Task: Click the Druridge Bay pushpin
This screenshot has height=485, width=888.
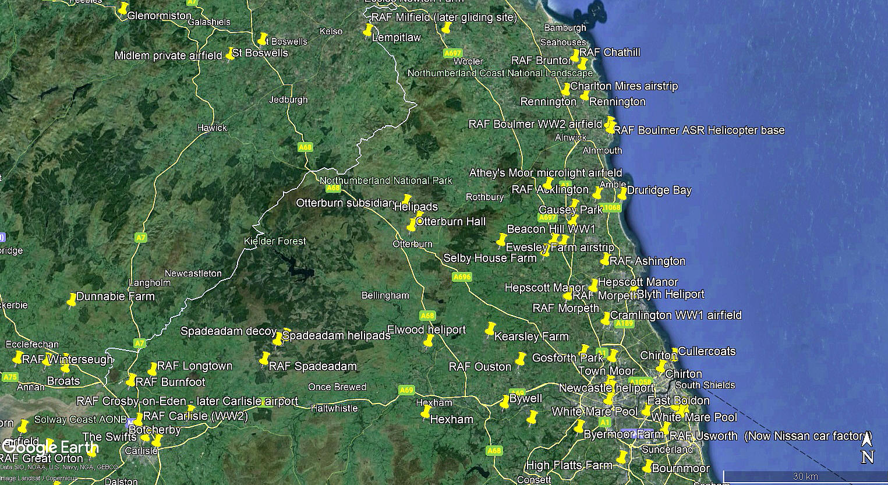Action: 622,193
